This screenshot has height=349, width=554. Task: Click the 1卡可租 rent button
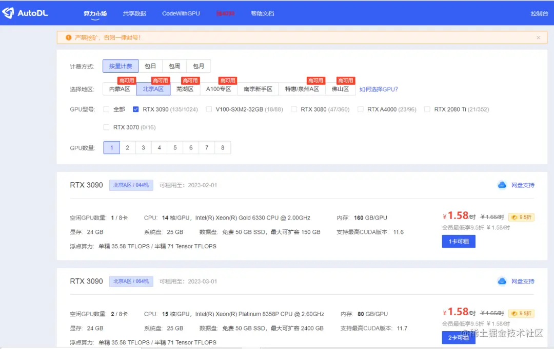(458, 241)
